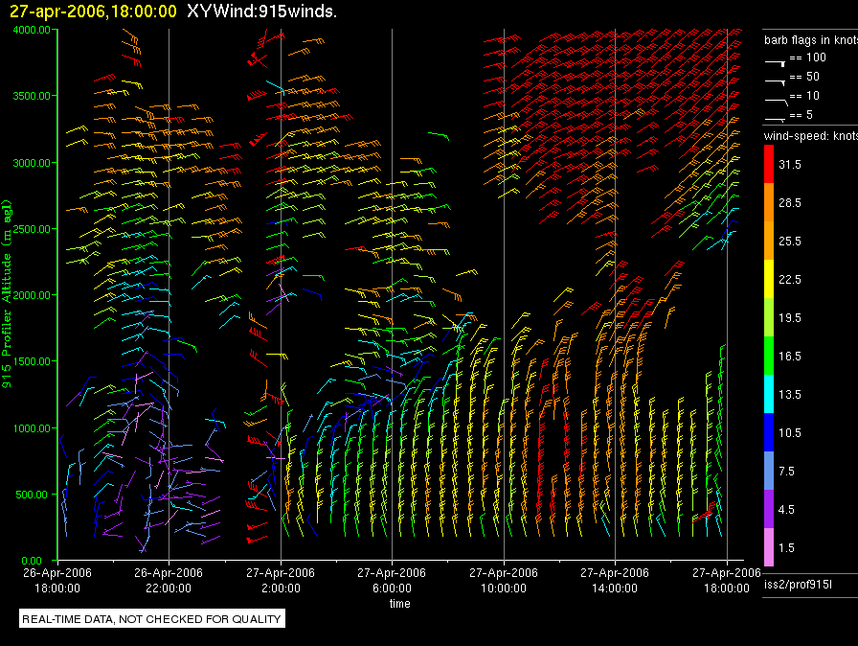This screenshot has width=858, height=646.
Task: Click the 27-Apr-2006 6:00:00 time label
Action: 392,580
